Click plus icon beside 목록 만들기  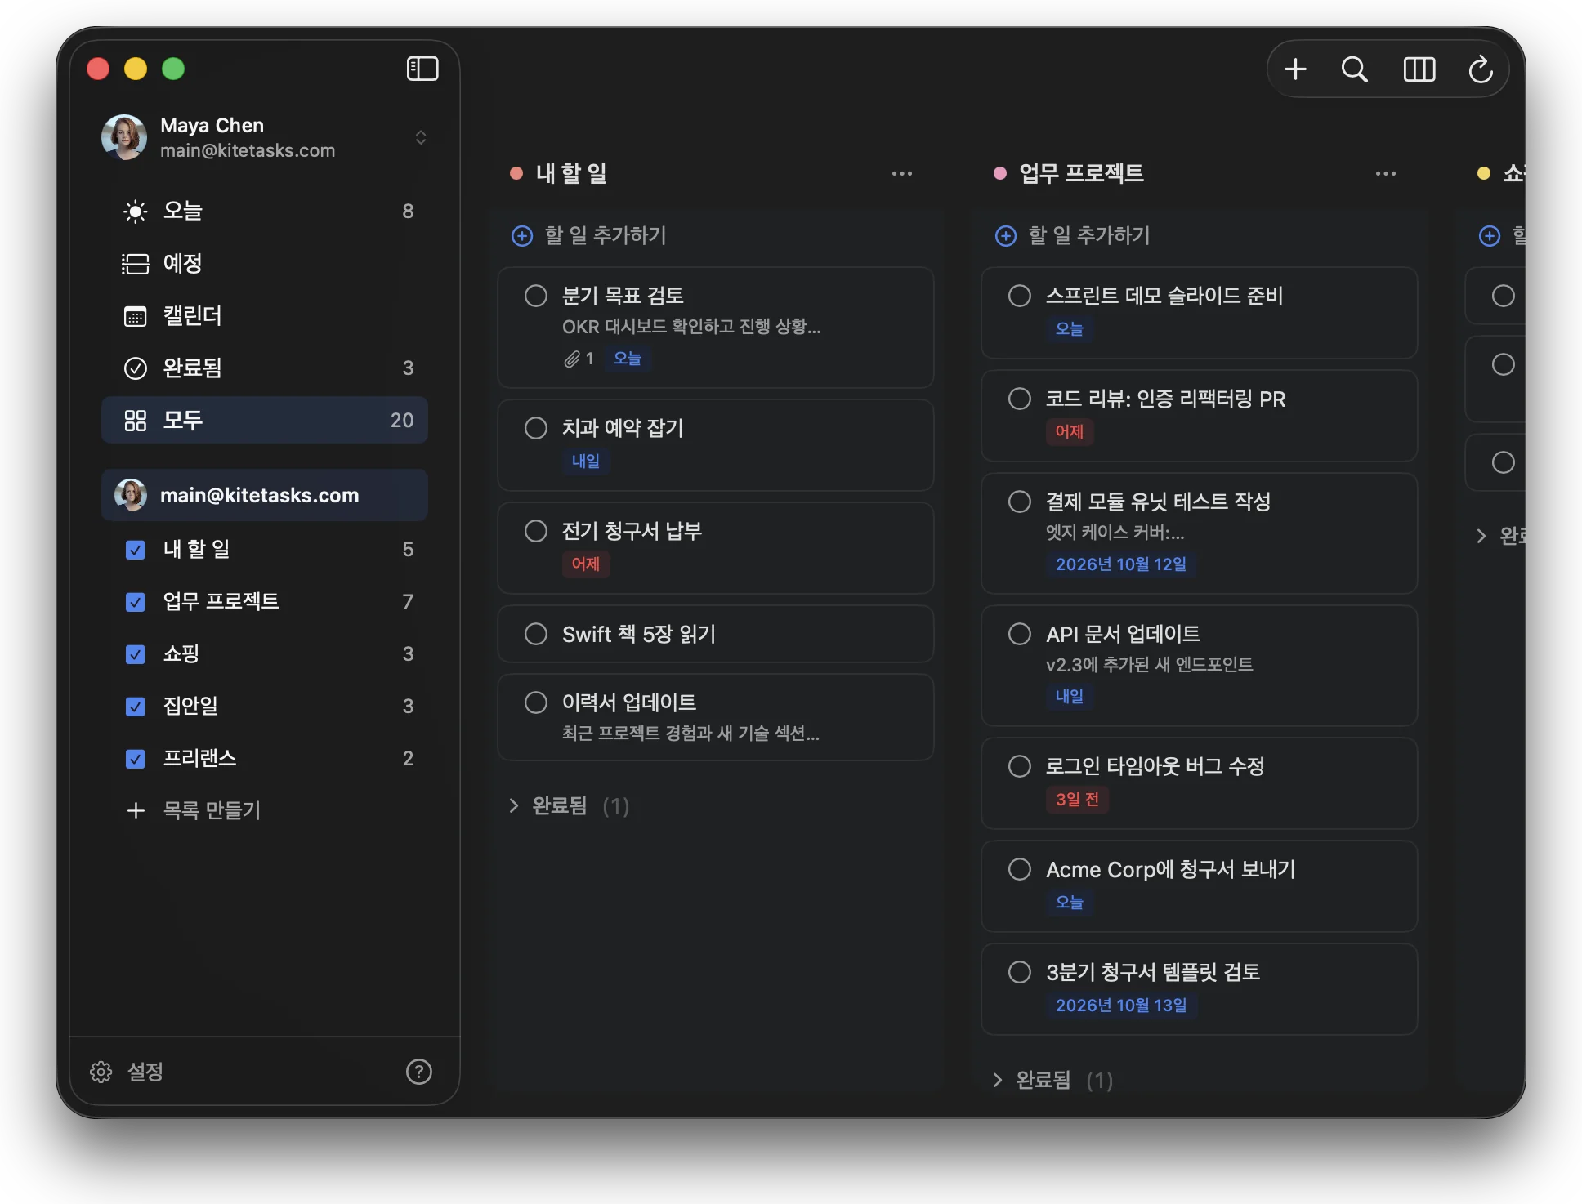pyautogui.click(x=136, y=810)
